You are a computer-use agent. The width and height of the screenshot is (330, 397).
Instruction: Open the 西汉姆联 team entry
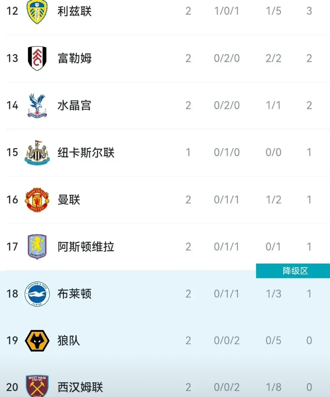(x=80, y=387)
